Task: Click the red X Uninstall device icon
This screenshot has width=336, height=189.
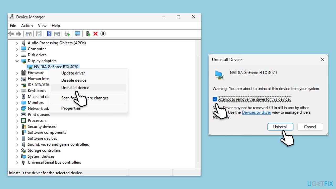Action: click(x=96, y=34)
